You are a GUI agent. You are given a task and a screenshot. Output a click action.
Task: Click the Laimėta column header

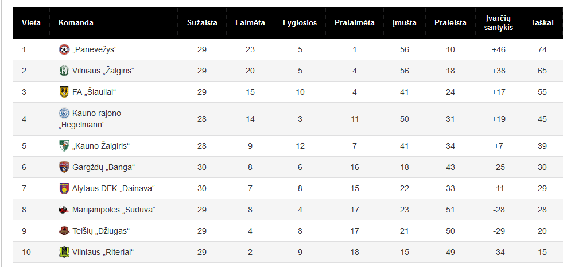250,22
